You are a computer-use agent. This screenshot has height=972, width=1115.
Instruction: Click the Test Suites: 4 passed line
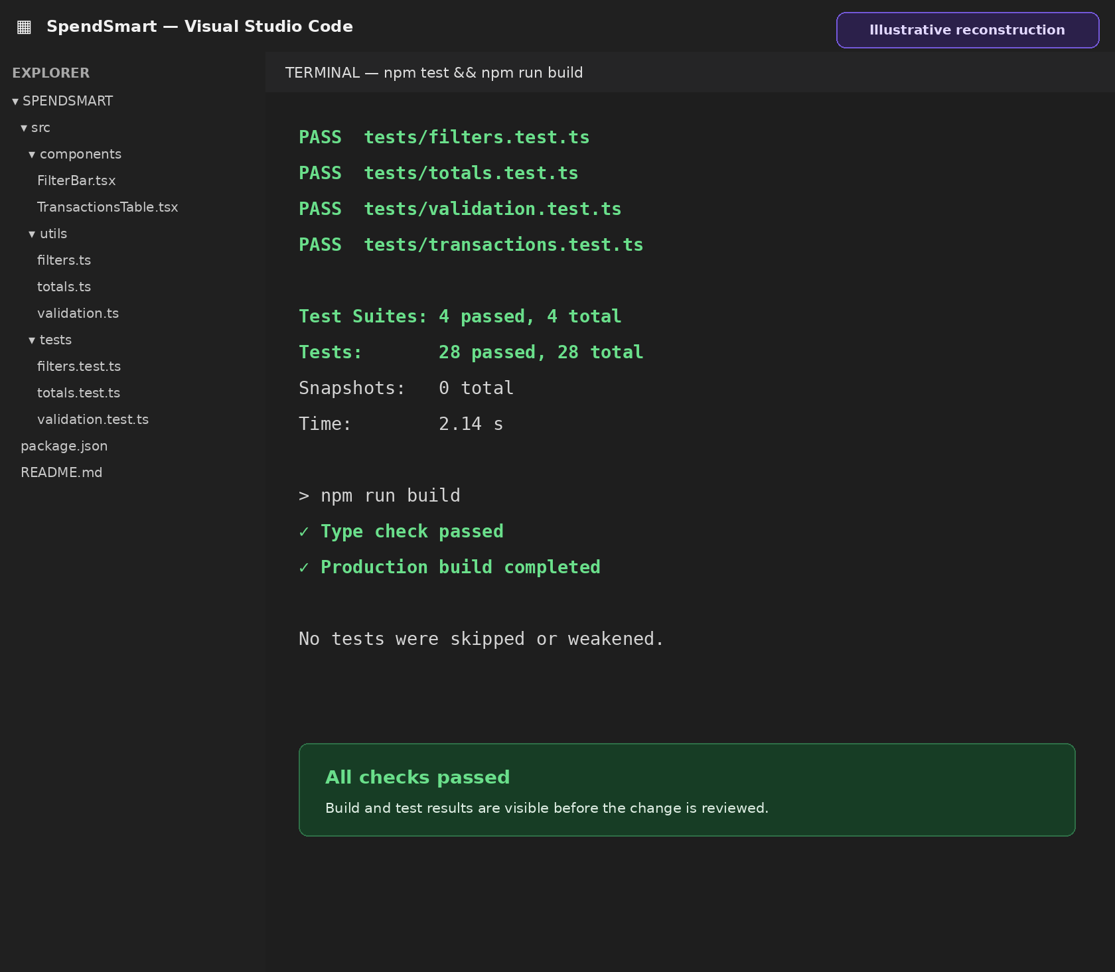pyautogui.click(x=460, y=316)
